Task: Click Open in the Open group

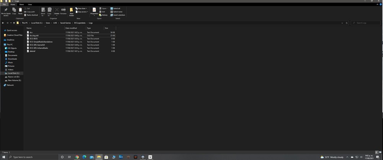Action: (103, 8)
